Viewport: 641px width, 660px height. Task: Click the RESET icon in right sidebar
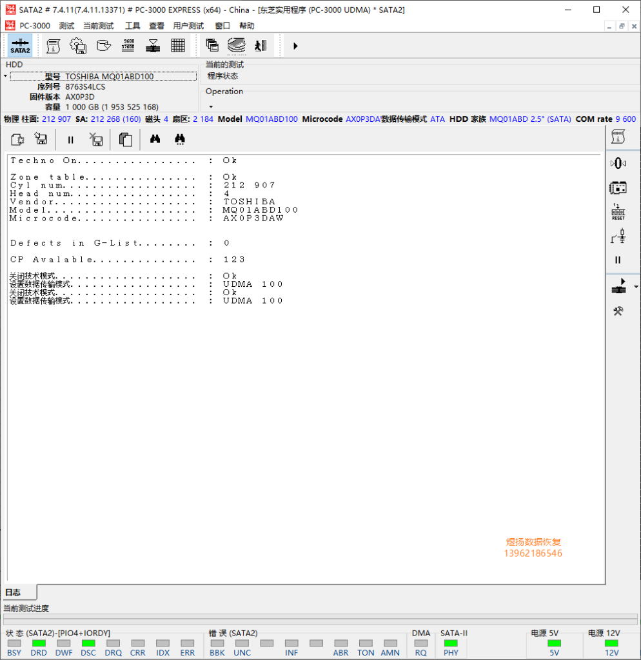618,212
